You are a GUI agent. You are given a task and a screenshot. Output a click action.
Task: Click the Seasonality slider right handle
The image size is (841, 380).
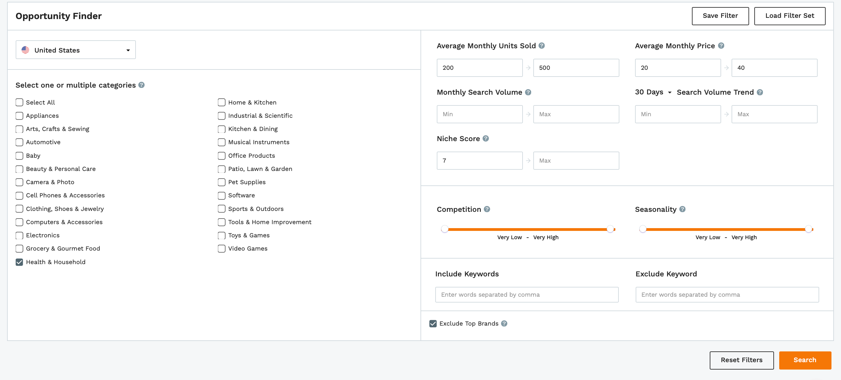(x=808, y=229)
